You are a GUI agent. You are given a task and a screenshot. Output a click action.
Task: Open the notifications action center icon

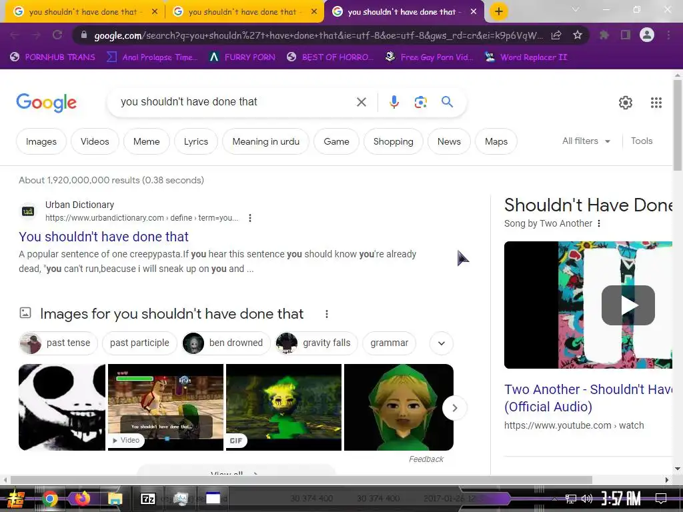tap(661, 499)
